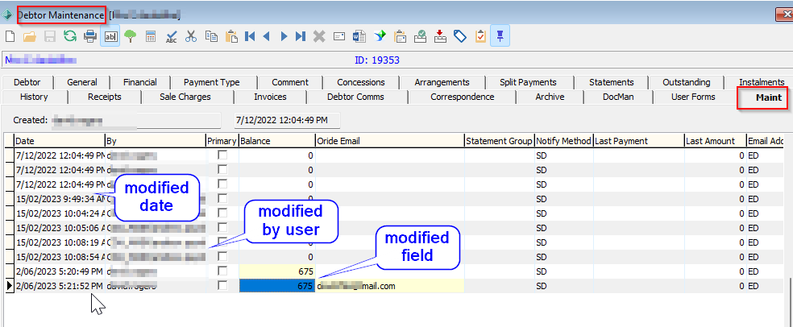Screen dimensions: 793x327
Task: Jump to the last record
Action: (x=301, y=36)
